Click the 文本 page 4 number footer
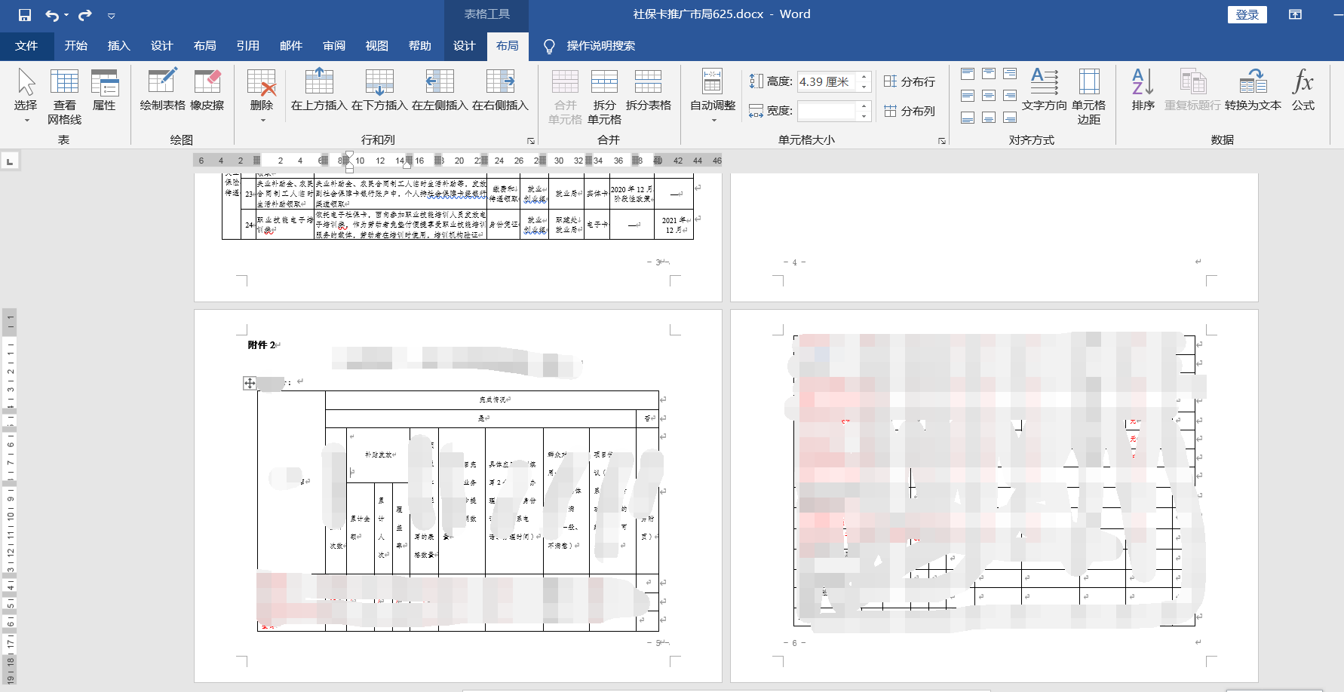This screenshot has width=1344, height=692. (x=794, y=262)
